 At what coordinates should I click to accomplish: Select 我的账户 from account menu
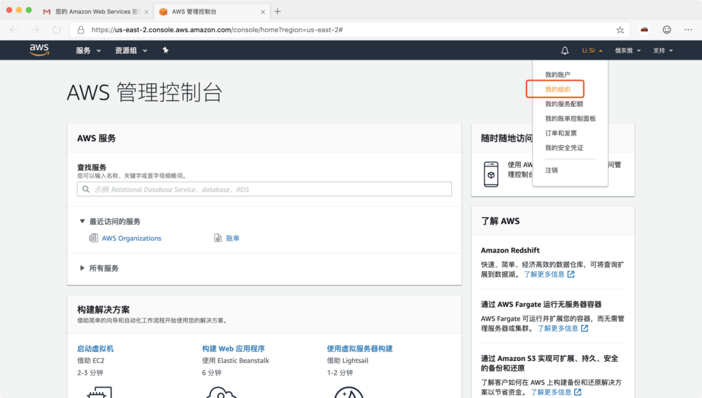[557, 75]
